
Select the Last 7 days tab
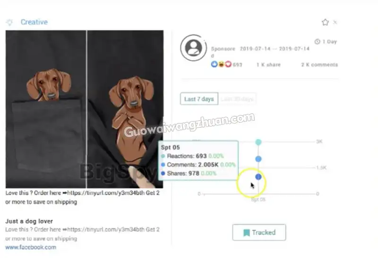tap(199, 99)
